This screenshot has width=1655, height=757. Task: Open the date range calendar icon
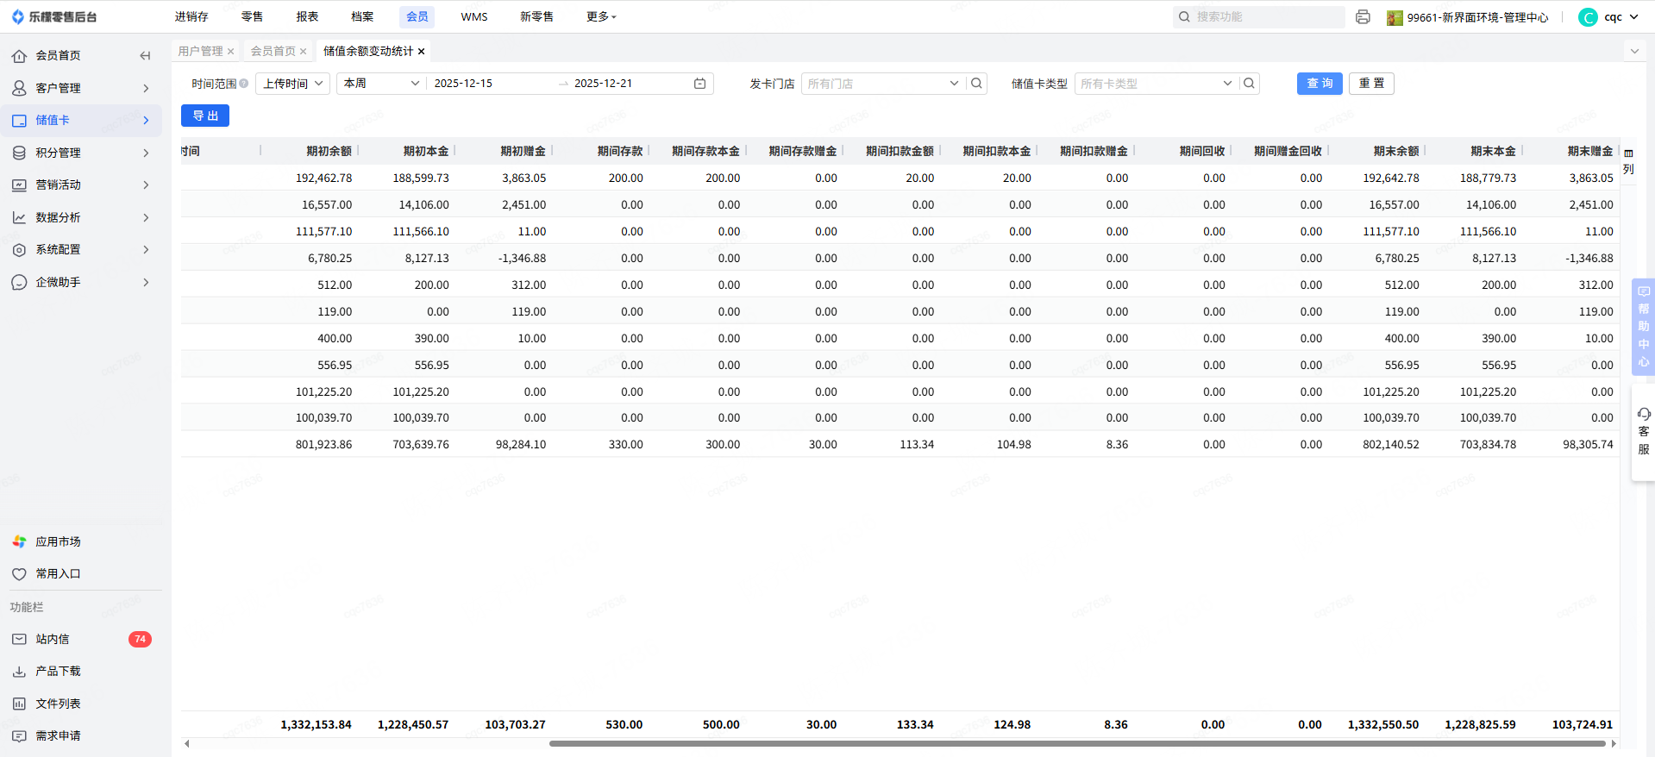pyautogui.click(x=699, y=84)
